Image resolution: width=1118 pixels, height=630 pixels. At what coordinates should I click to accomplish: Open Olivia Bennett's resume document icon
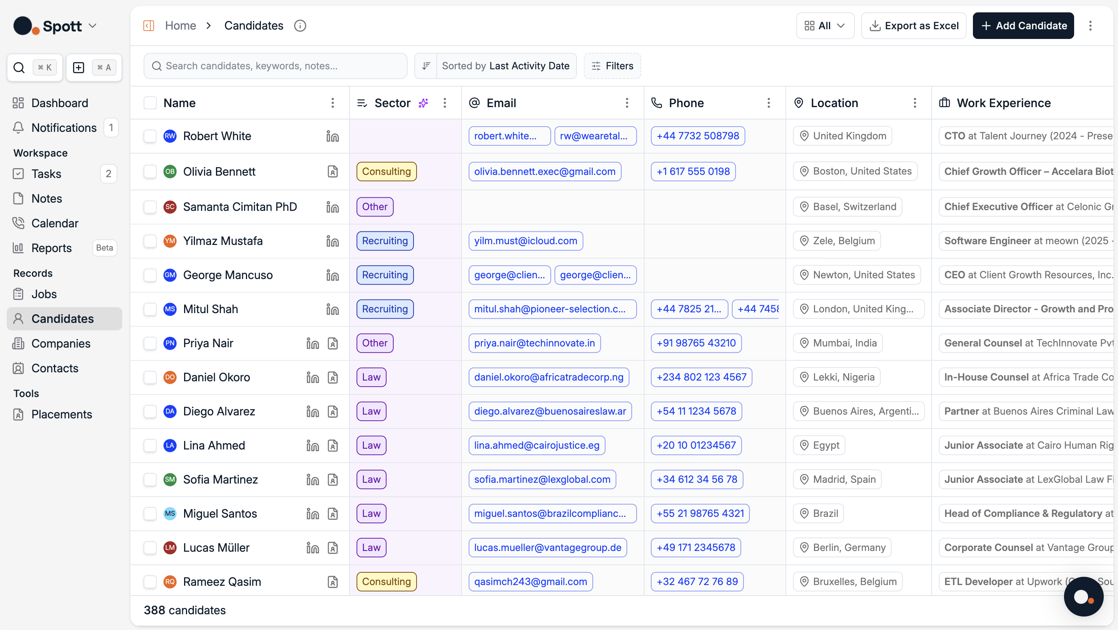(333, 172)
